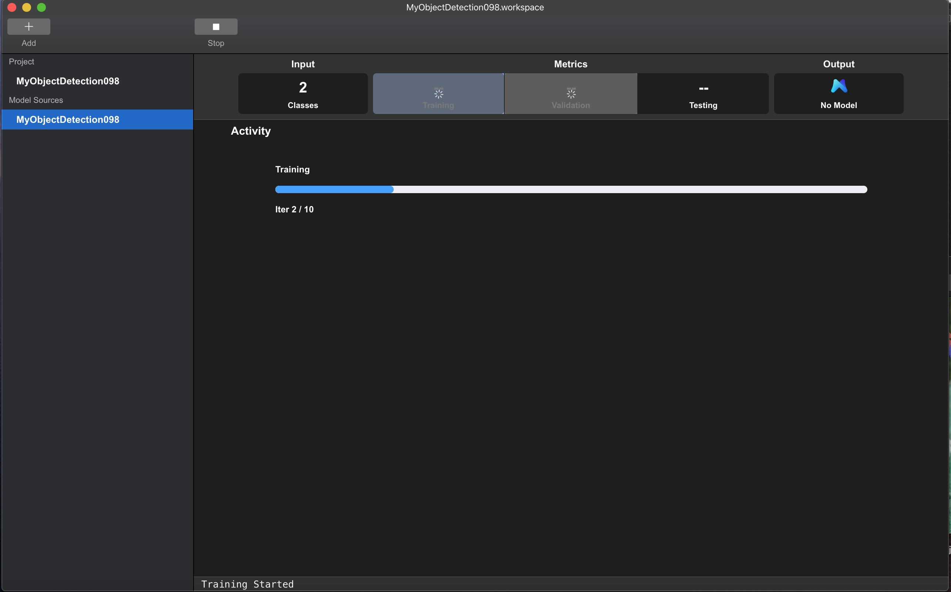Click the red close window button
The width and height of the screenshot is (951, 592).
point(12,7)
